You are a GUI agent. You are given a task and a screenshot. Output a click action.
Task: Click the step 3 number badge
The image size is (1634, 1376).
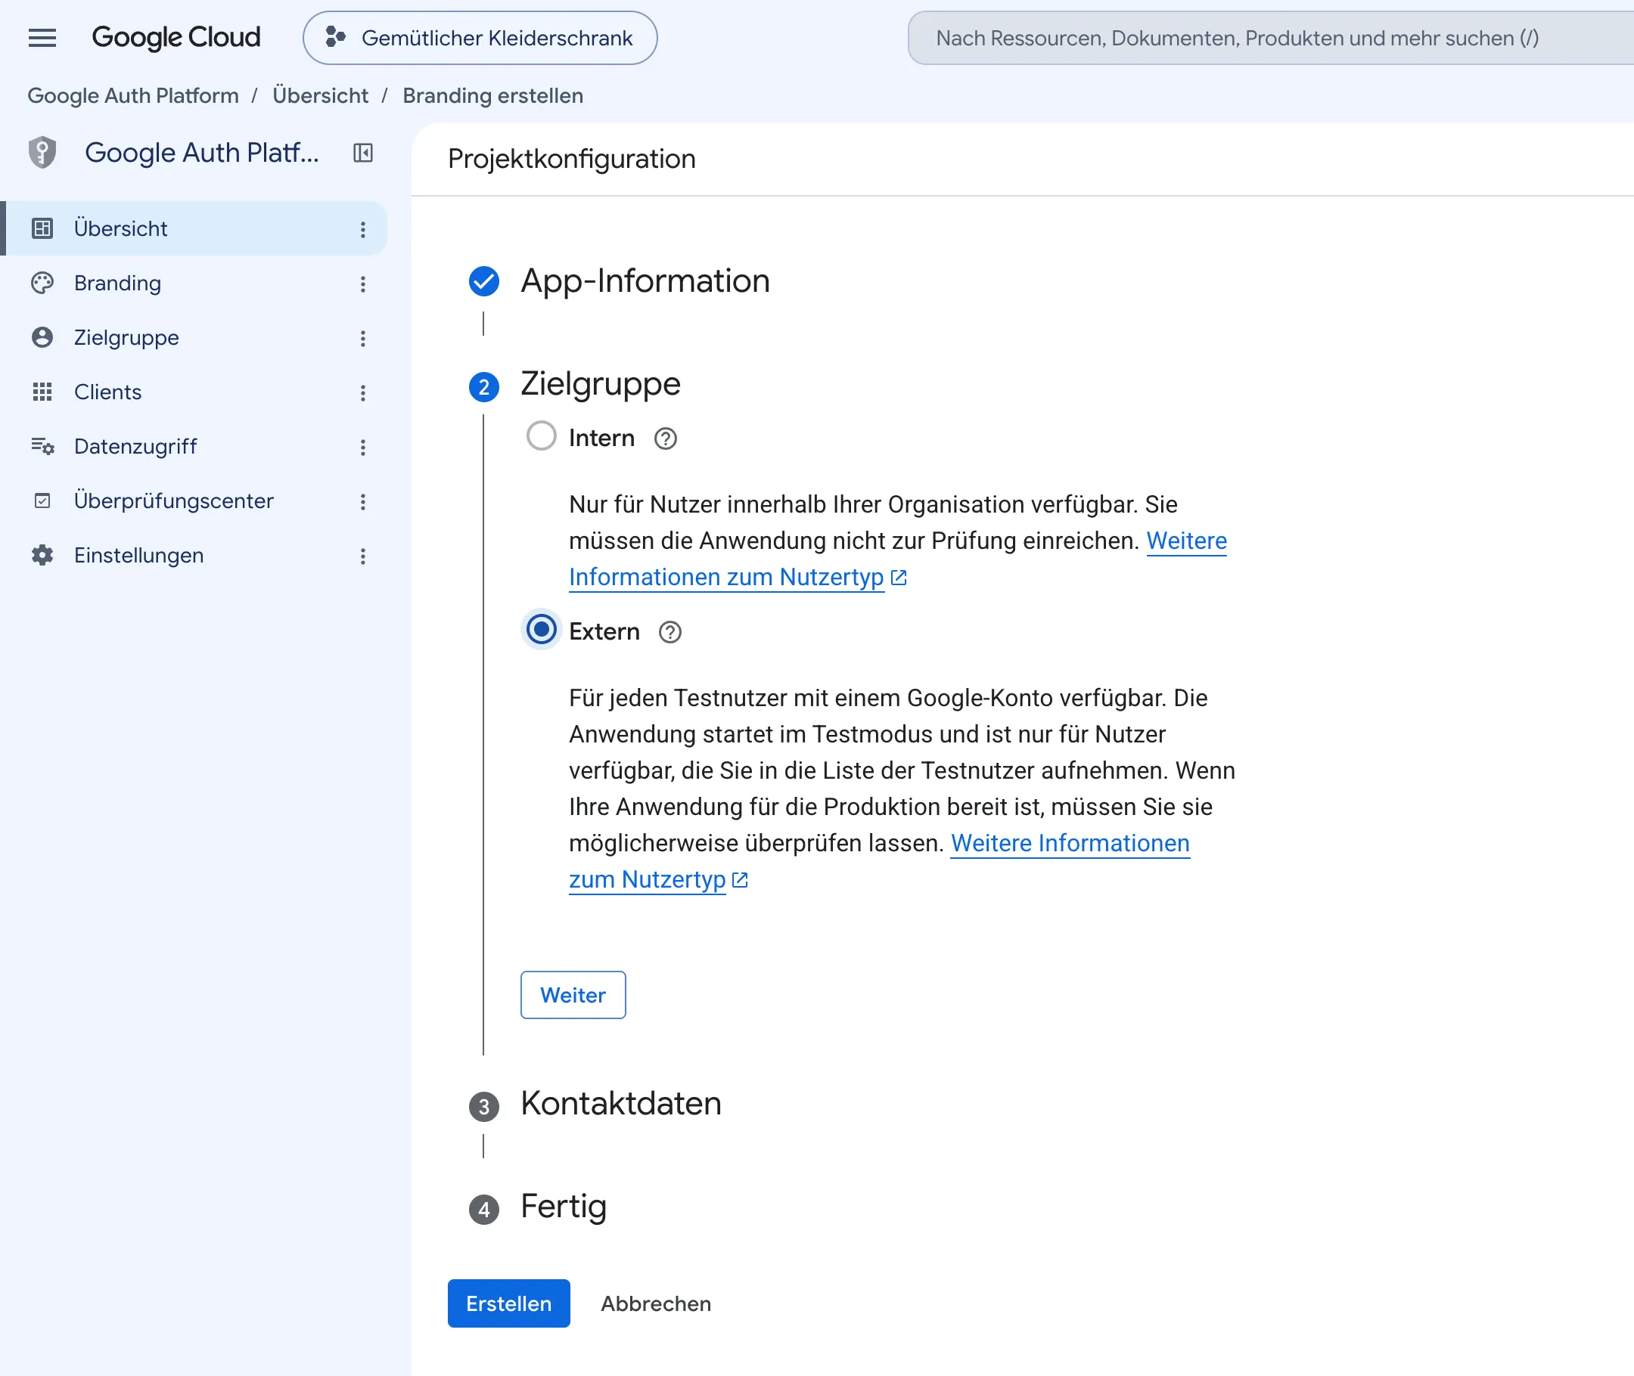pos(484,1108)
